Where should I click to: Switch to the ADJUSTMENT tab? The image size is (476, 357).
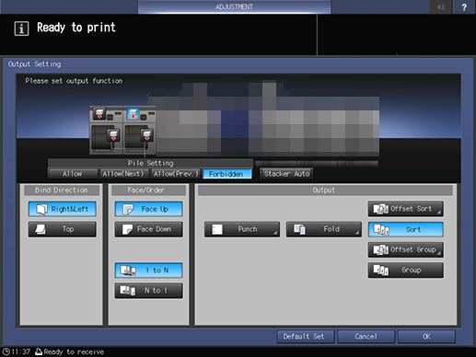[x=234, y=6]
